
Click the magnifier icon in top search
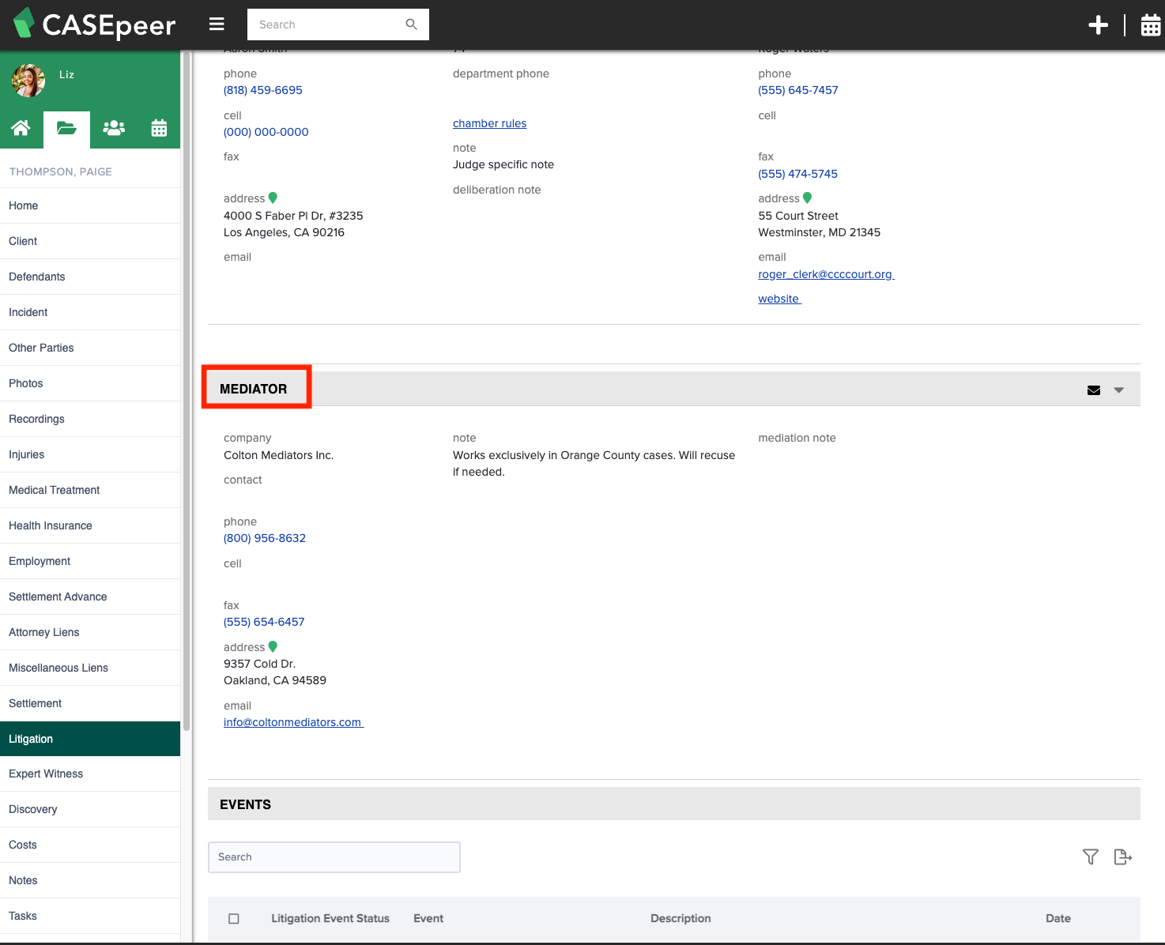tap(411, 24)
